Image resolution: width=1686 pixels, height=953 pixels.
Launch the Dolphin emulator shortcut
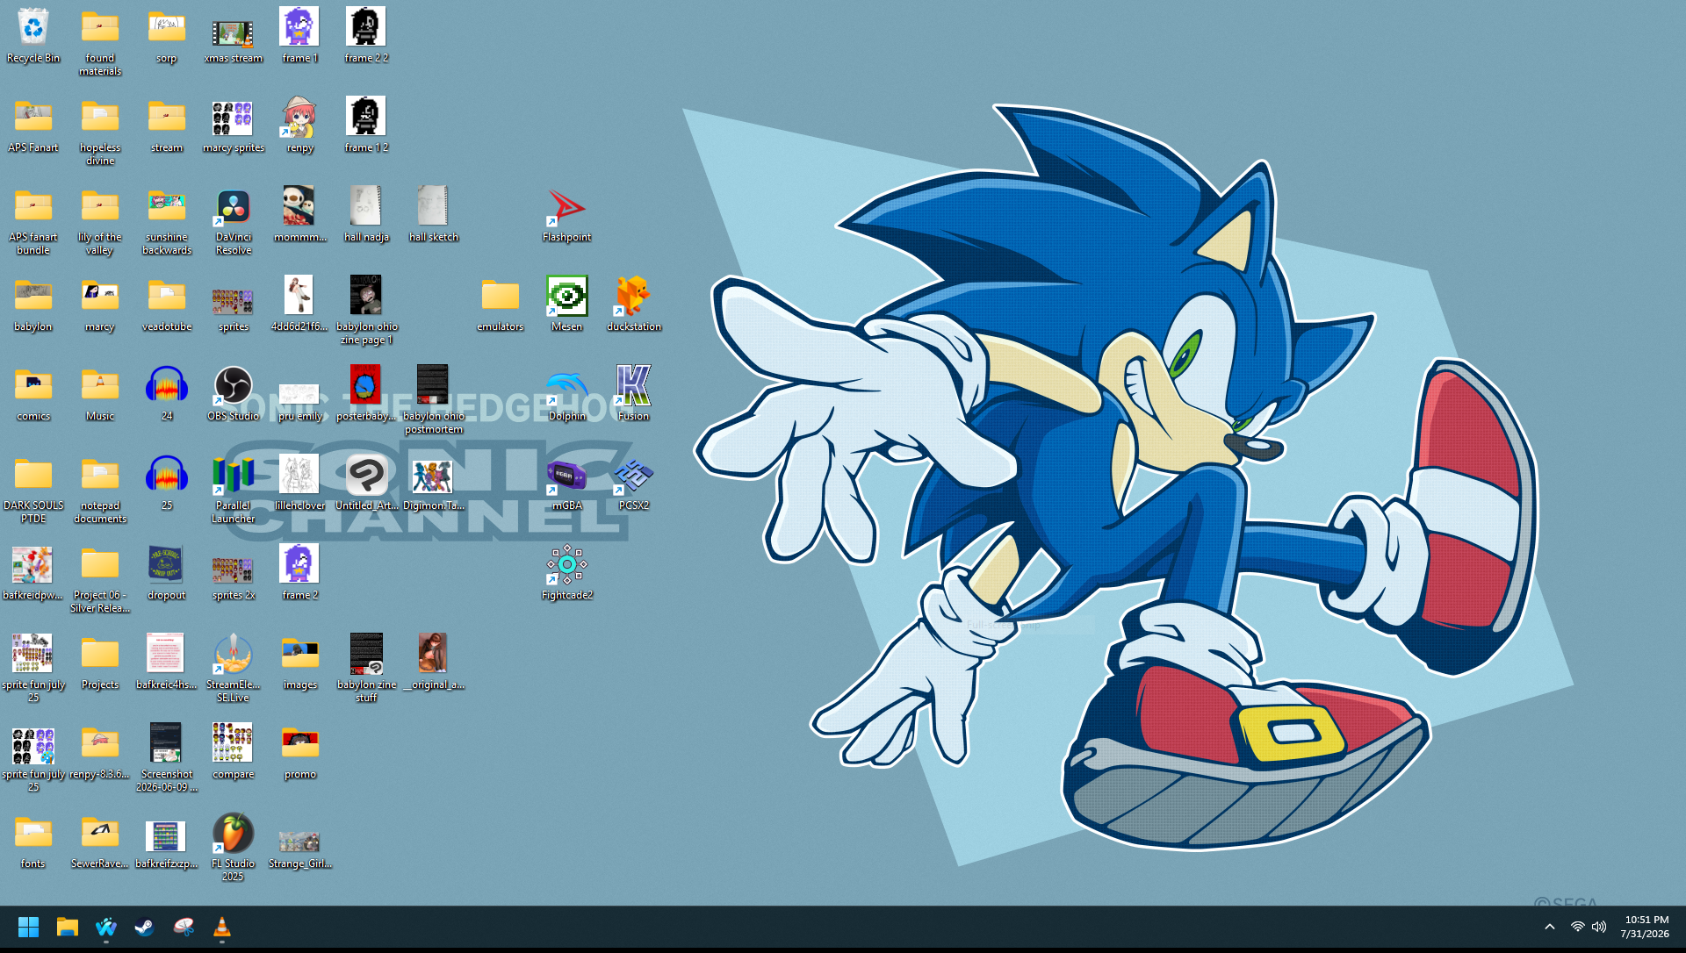566,393
